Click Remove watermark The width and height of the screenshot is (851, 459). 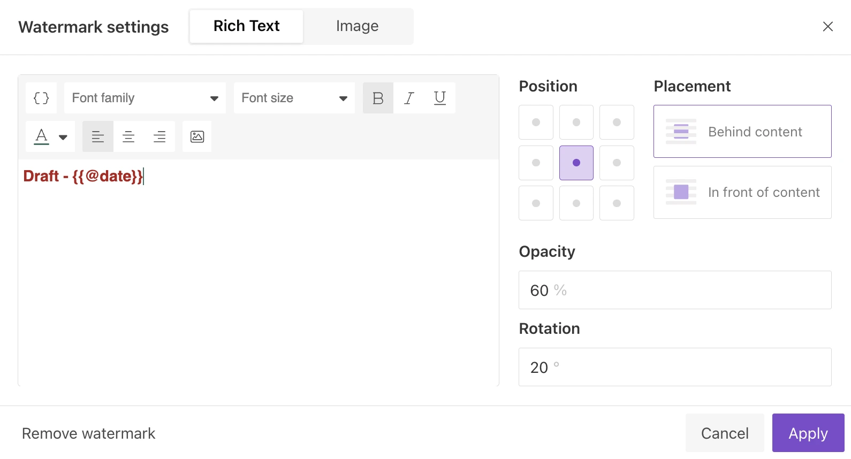[x=89, y=433]
